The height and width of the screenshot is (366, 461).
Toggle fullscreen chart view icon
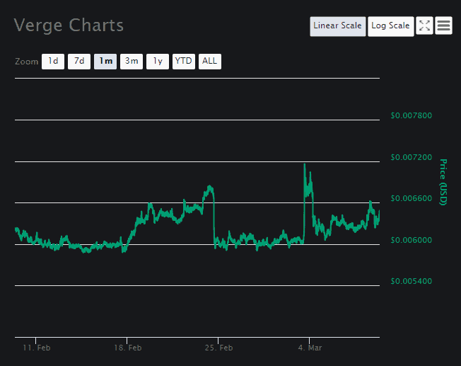[424, 25]
